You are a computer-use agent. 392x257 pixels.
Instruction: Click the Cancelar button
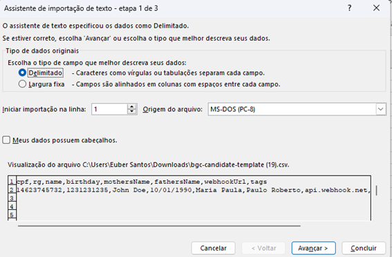click(x=213, y=248)
